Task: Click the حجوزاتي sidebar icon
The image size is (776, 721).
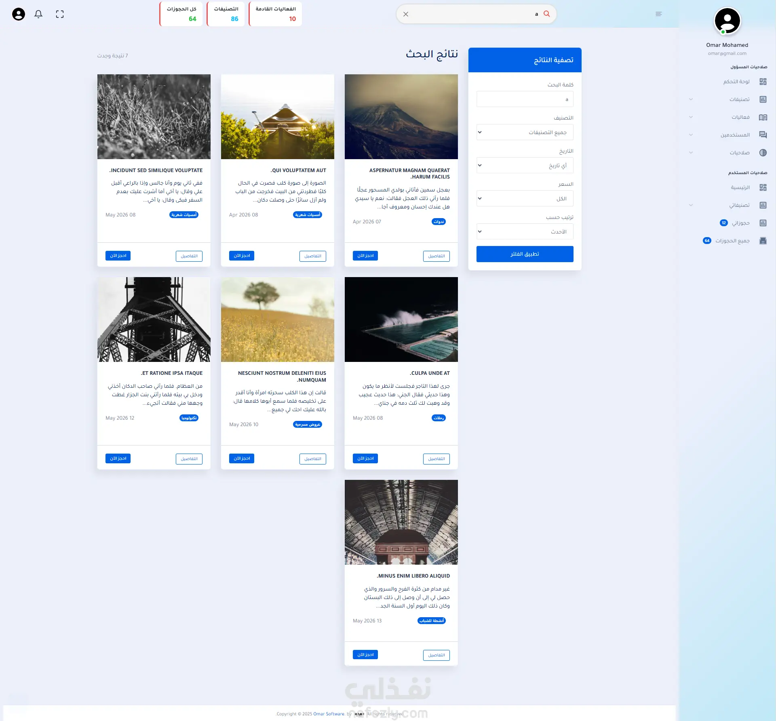Action: tap(763, 223)
